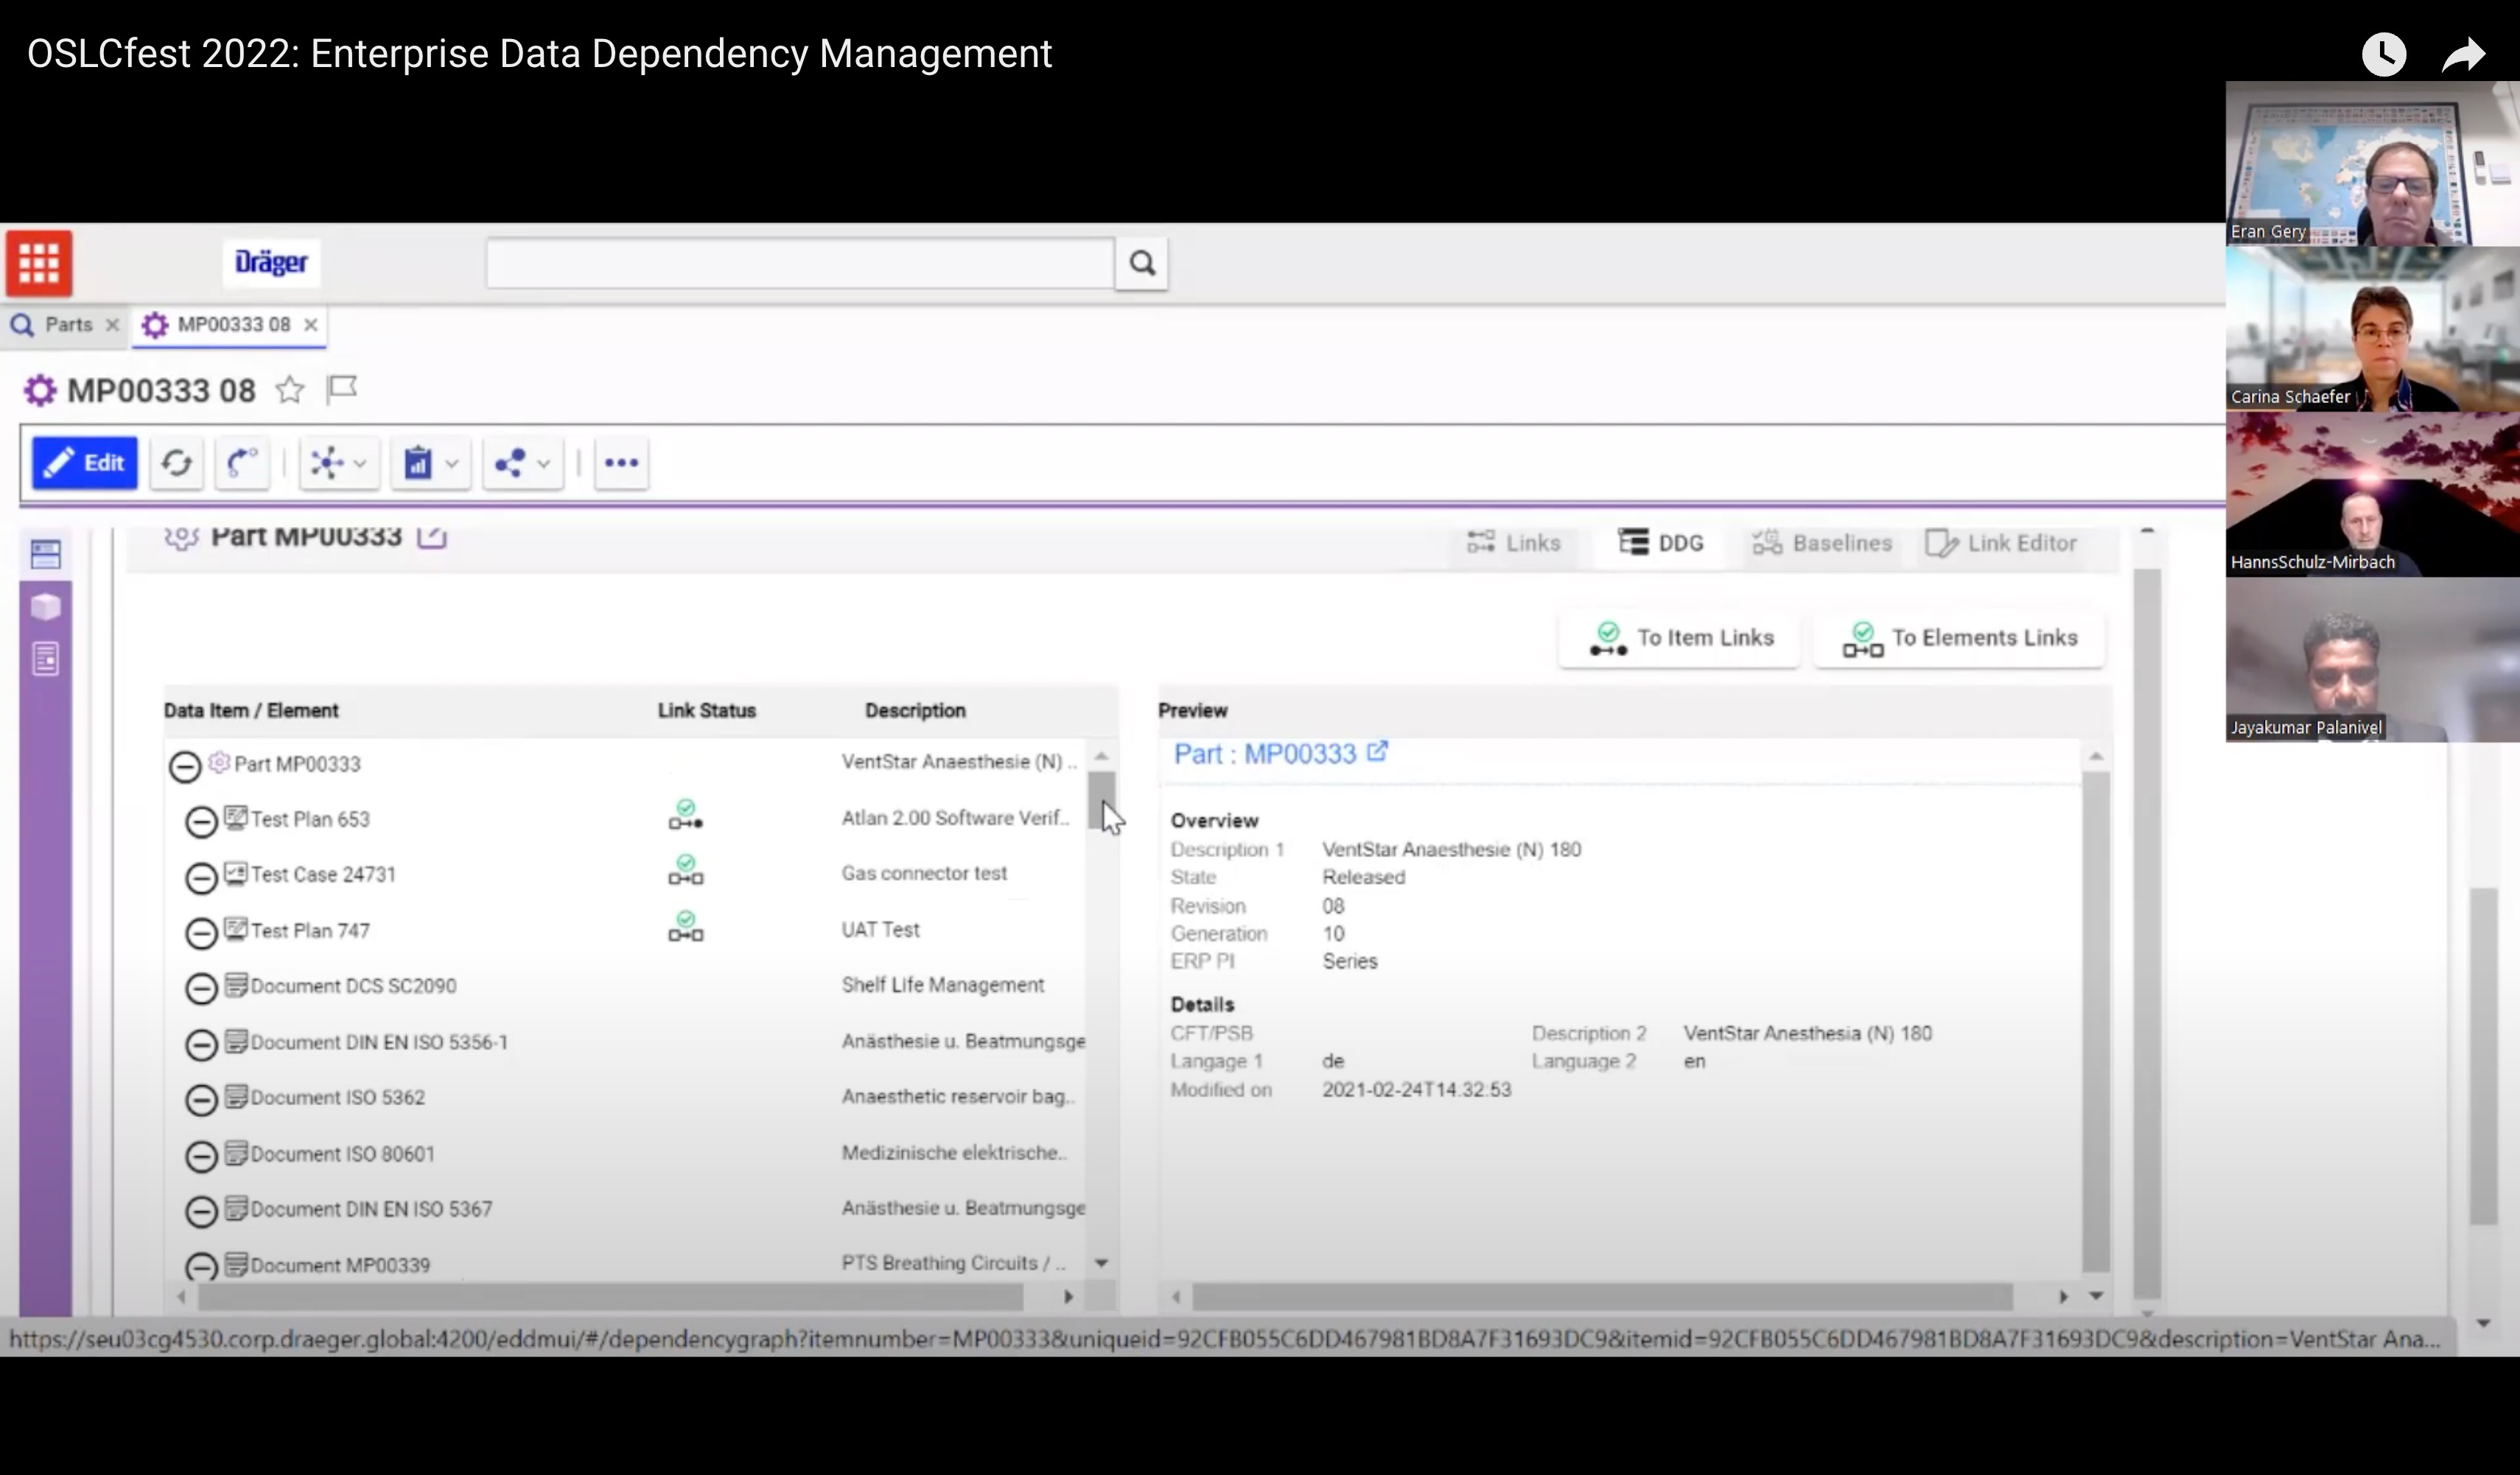Open the Part : MP00333 preview link
Viewport: 2520px width, 1475px height.
(1264, 754)
